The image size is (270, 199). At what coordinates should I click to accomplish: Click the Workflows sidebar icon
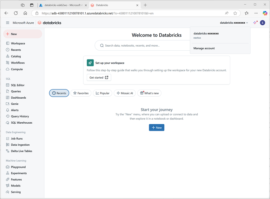click(x=7, y=63)
